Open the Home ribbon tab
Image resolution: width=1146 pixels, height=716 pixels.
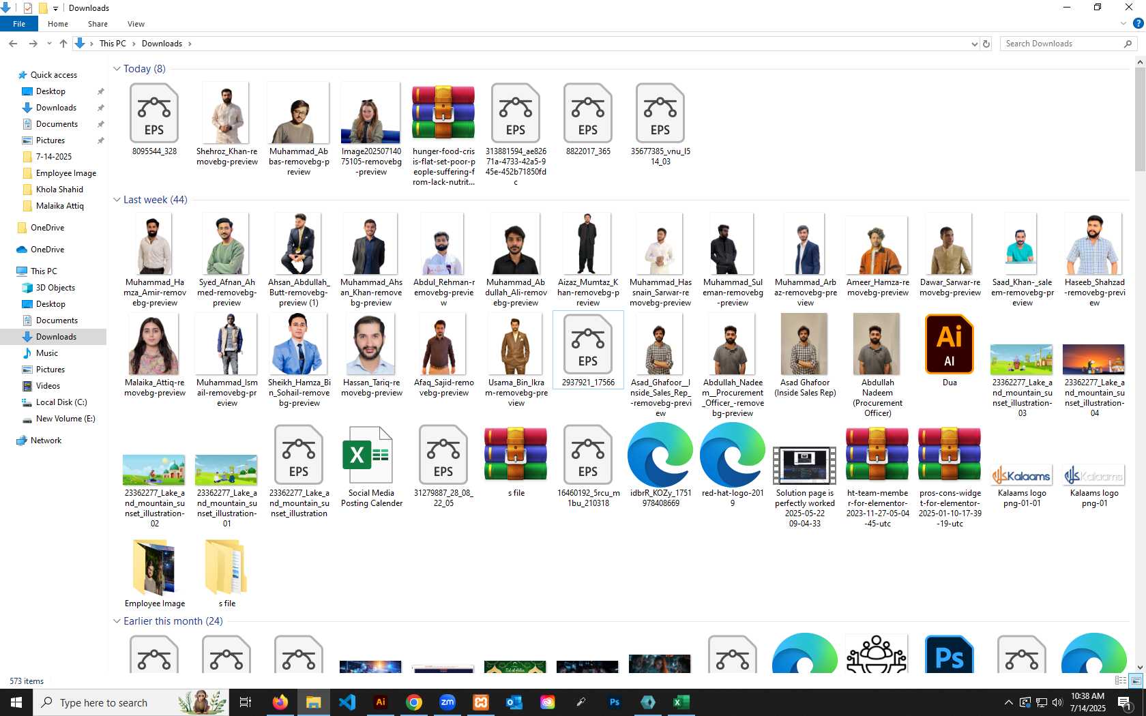point(58,24)
